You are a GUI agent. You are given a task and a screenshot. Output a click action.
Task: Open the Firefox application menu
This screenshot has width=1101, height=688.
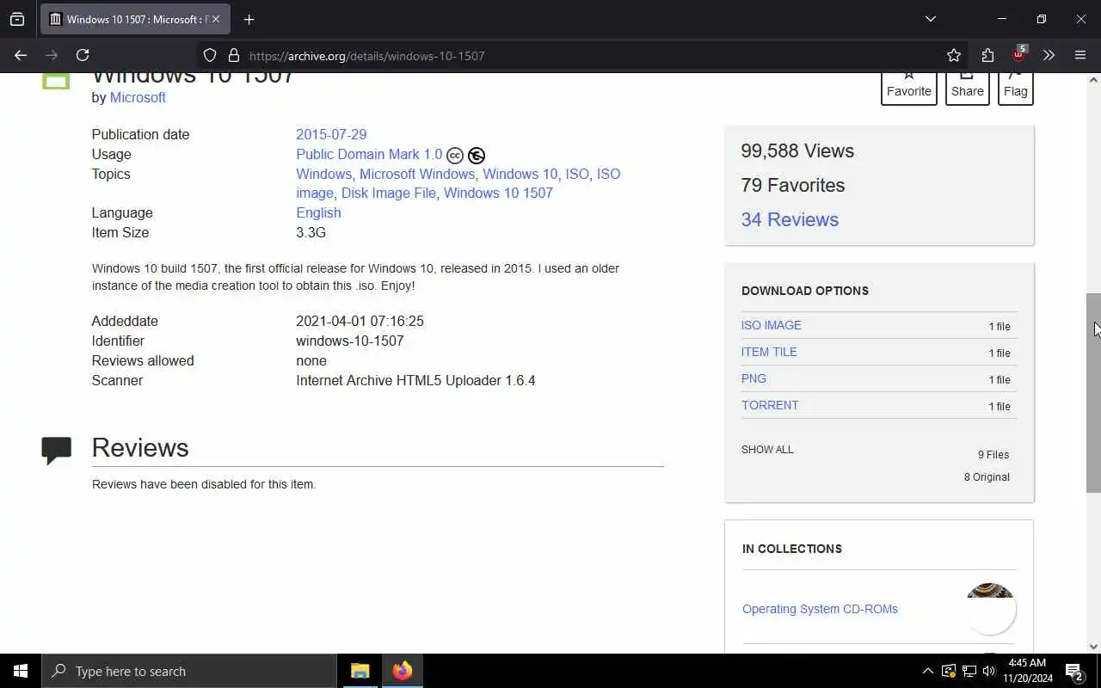tap(1080, 55)
